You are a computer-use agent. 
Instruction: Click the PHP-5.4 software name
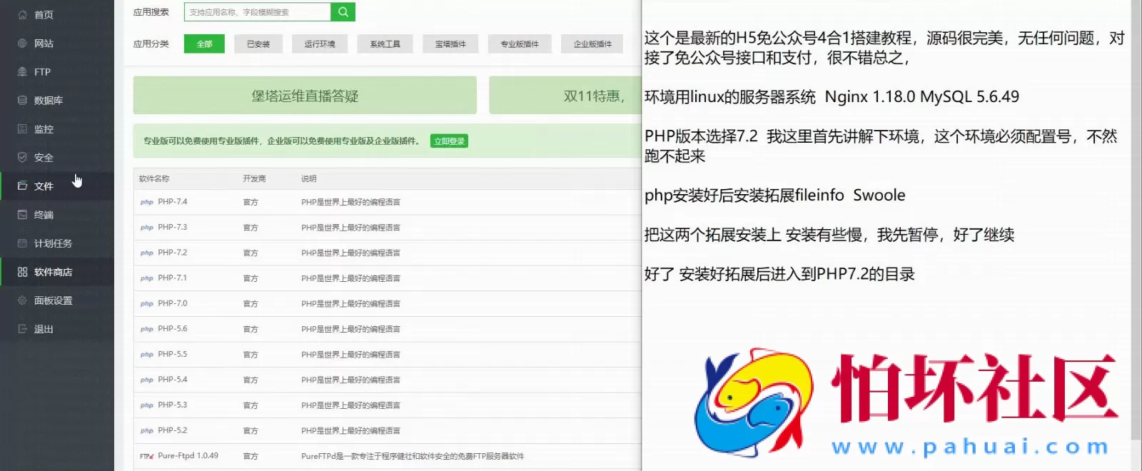pyautogui.click(x=173, y=380)
